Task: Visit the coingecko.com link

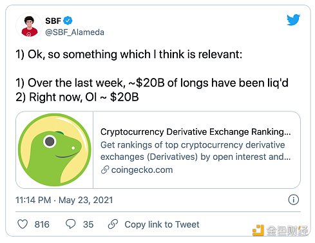Action: pos(142,170)
